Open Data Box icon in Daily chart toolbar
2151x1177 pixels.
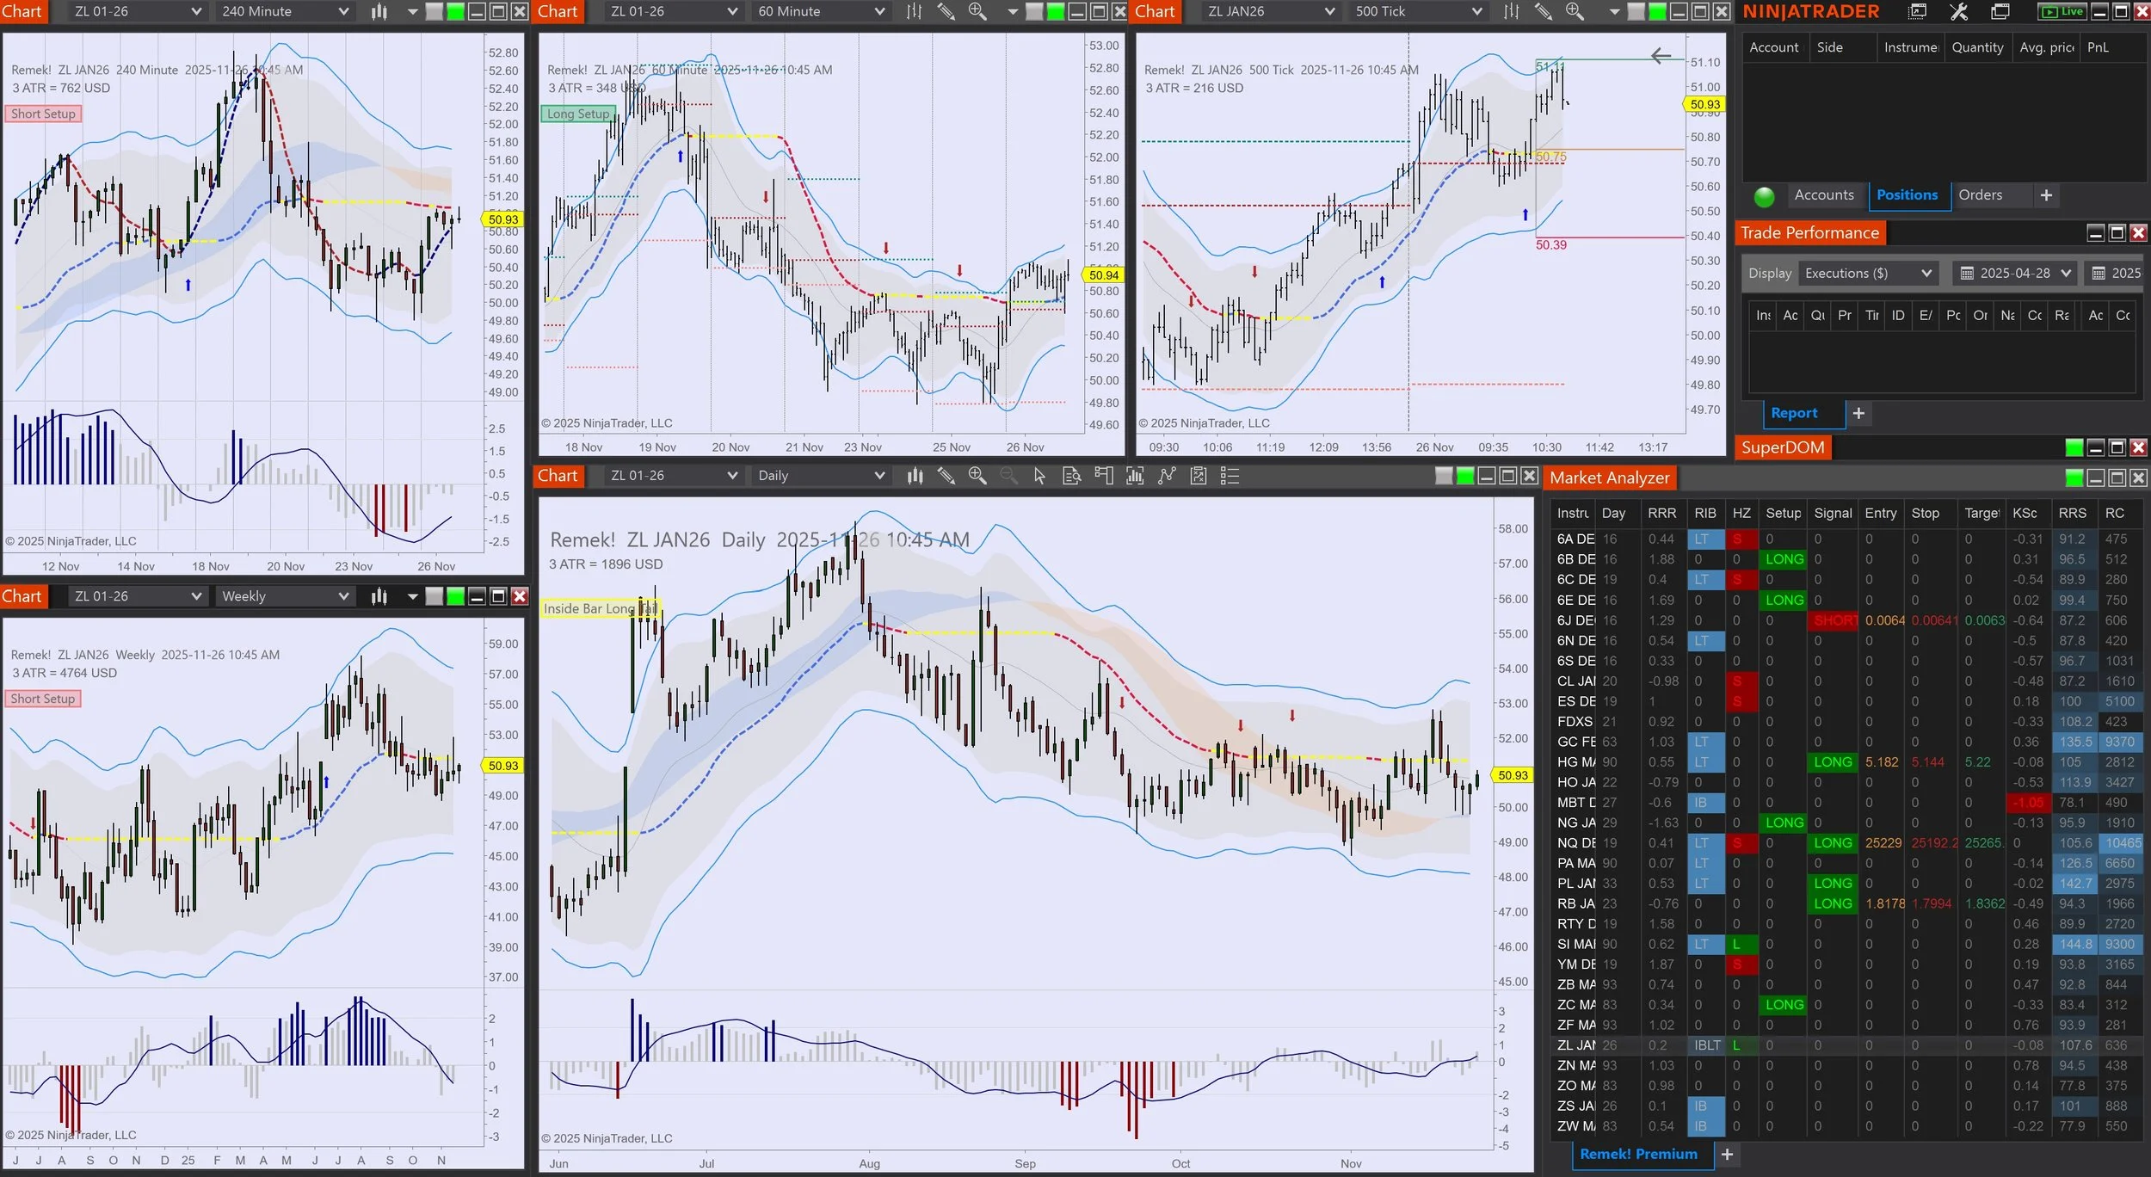tap(1071, 476)
